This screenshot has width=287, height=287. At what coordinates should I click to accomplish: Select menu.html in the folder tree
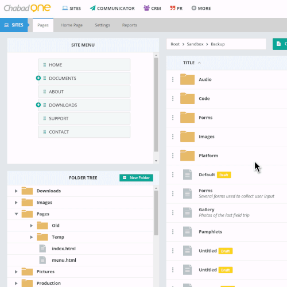coord(64,260)
